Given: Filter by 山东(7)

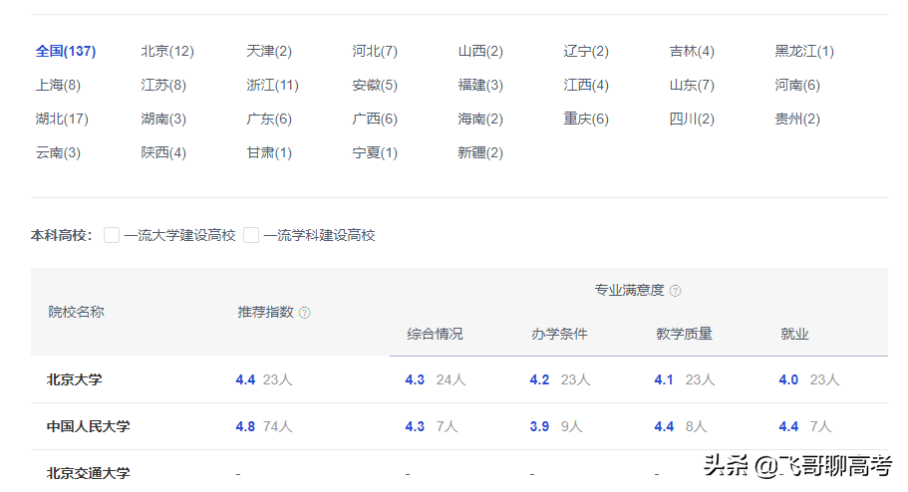Looking at the screenshot, I should click(x=692, y=85).
